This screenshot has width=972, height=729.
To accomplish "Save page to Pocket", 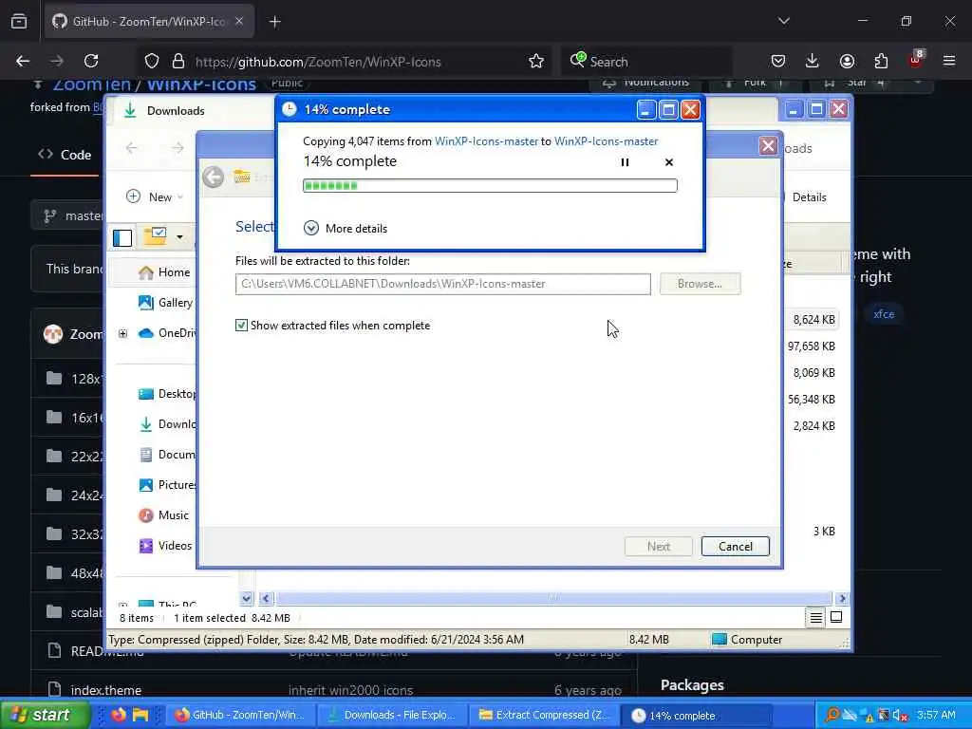I will tap(778, 61).
